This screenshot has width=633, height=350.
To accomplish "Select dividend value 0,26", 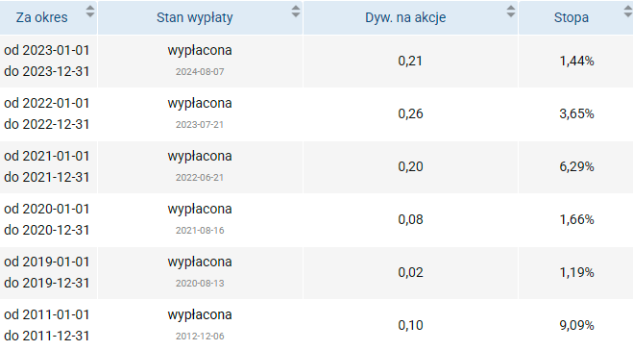I will [x=410, y=114].
